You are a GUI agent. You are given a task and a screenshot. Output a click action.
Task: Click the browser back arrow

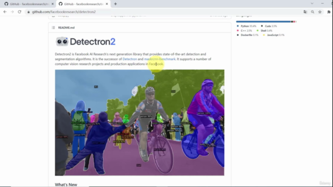click(x=5, y=12)
